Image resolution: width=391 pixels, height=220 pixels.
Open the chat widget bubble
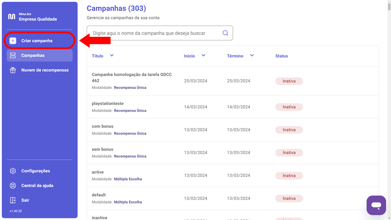376,205
